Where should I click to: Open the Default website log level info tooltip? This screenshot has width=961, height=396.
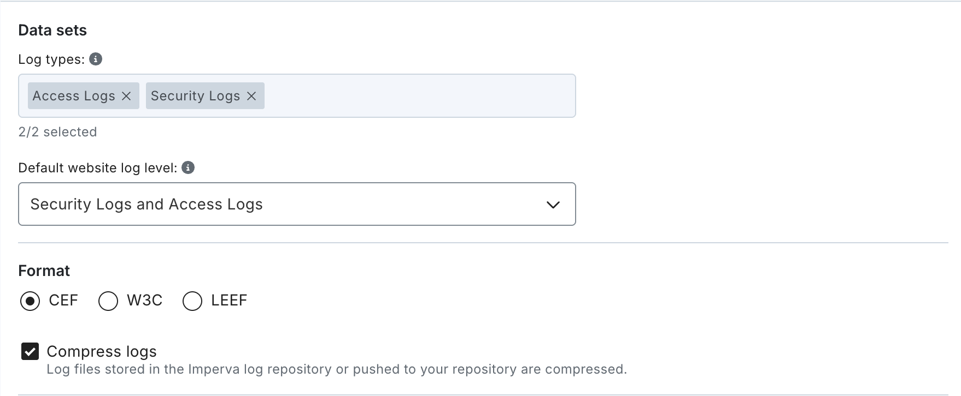pos(188,168)
